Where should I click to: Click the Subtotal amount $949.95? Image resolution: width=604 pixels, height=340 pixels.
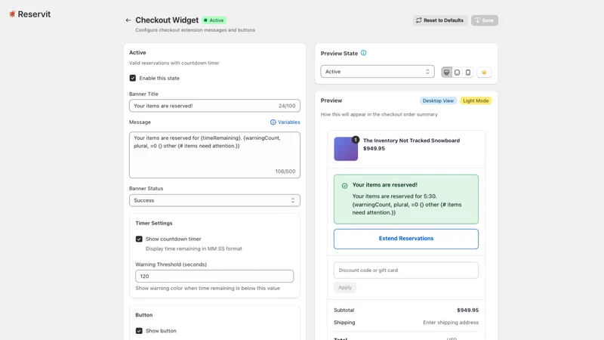coord(467,311)
